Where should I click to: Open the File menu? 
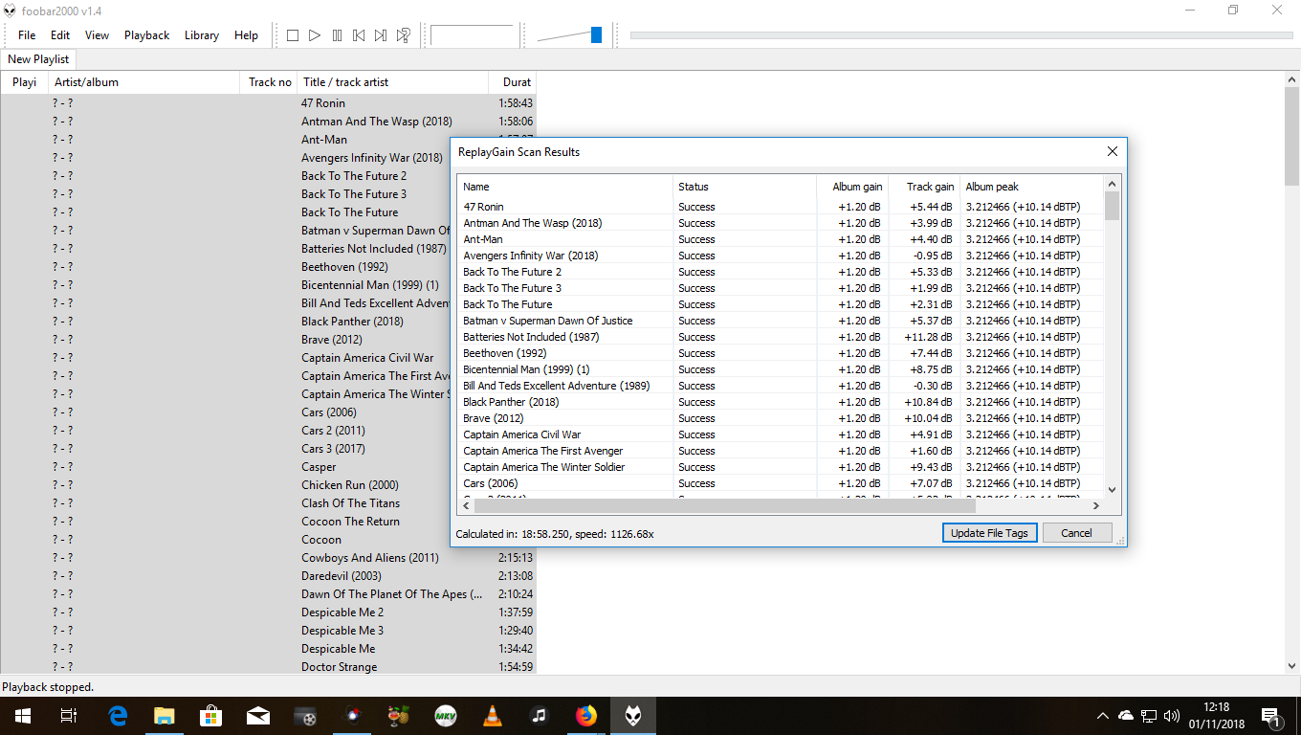coord(27,35)
